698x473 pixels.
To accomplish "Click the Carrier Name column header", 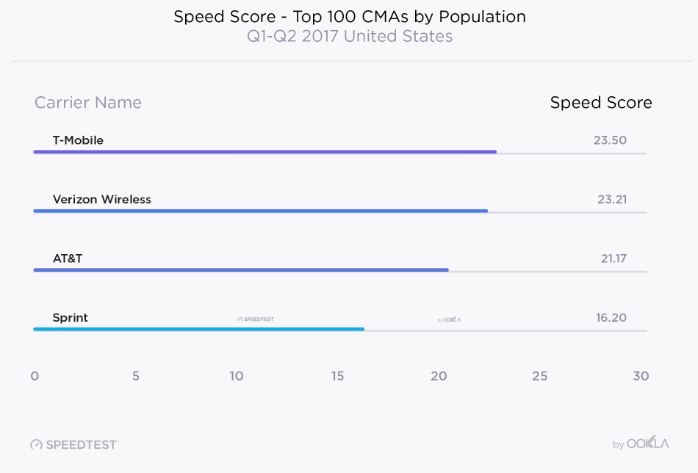I will click(x=88, y=103).
